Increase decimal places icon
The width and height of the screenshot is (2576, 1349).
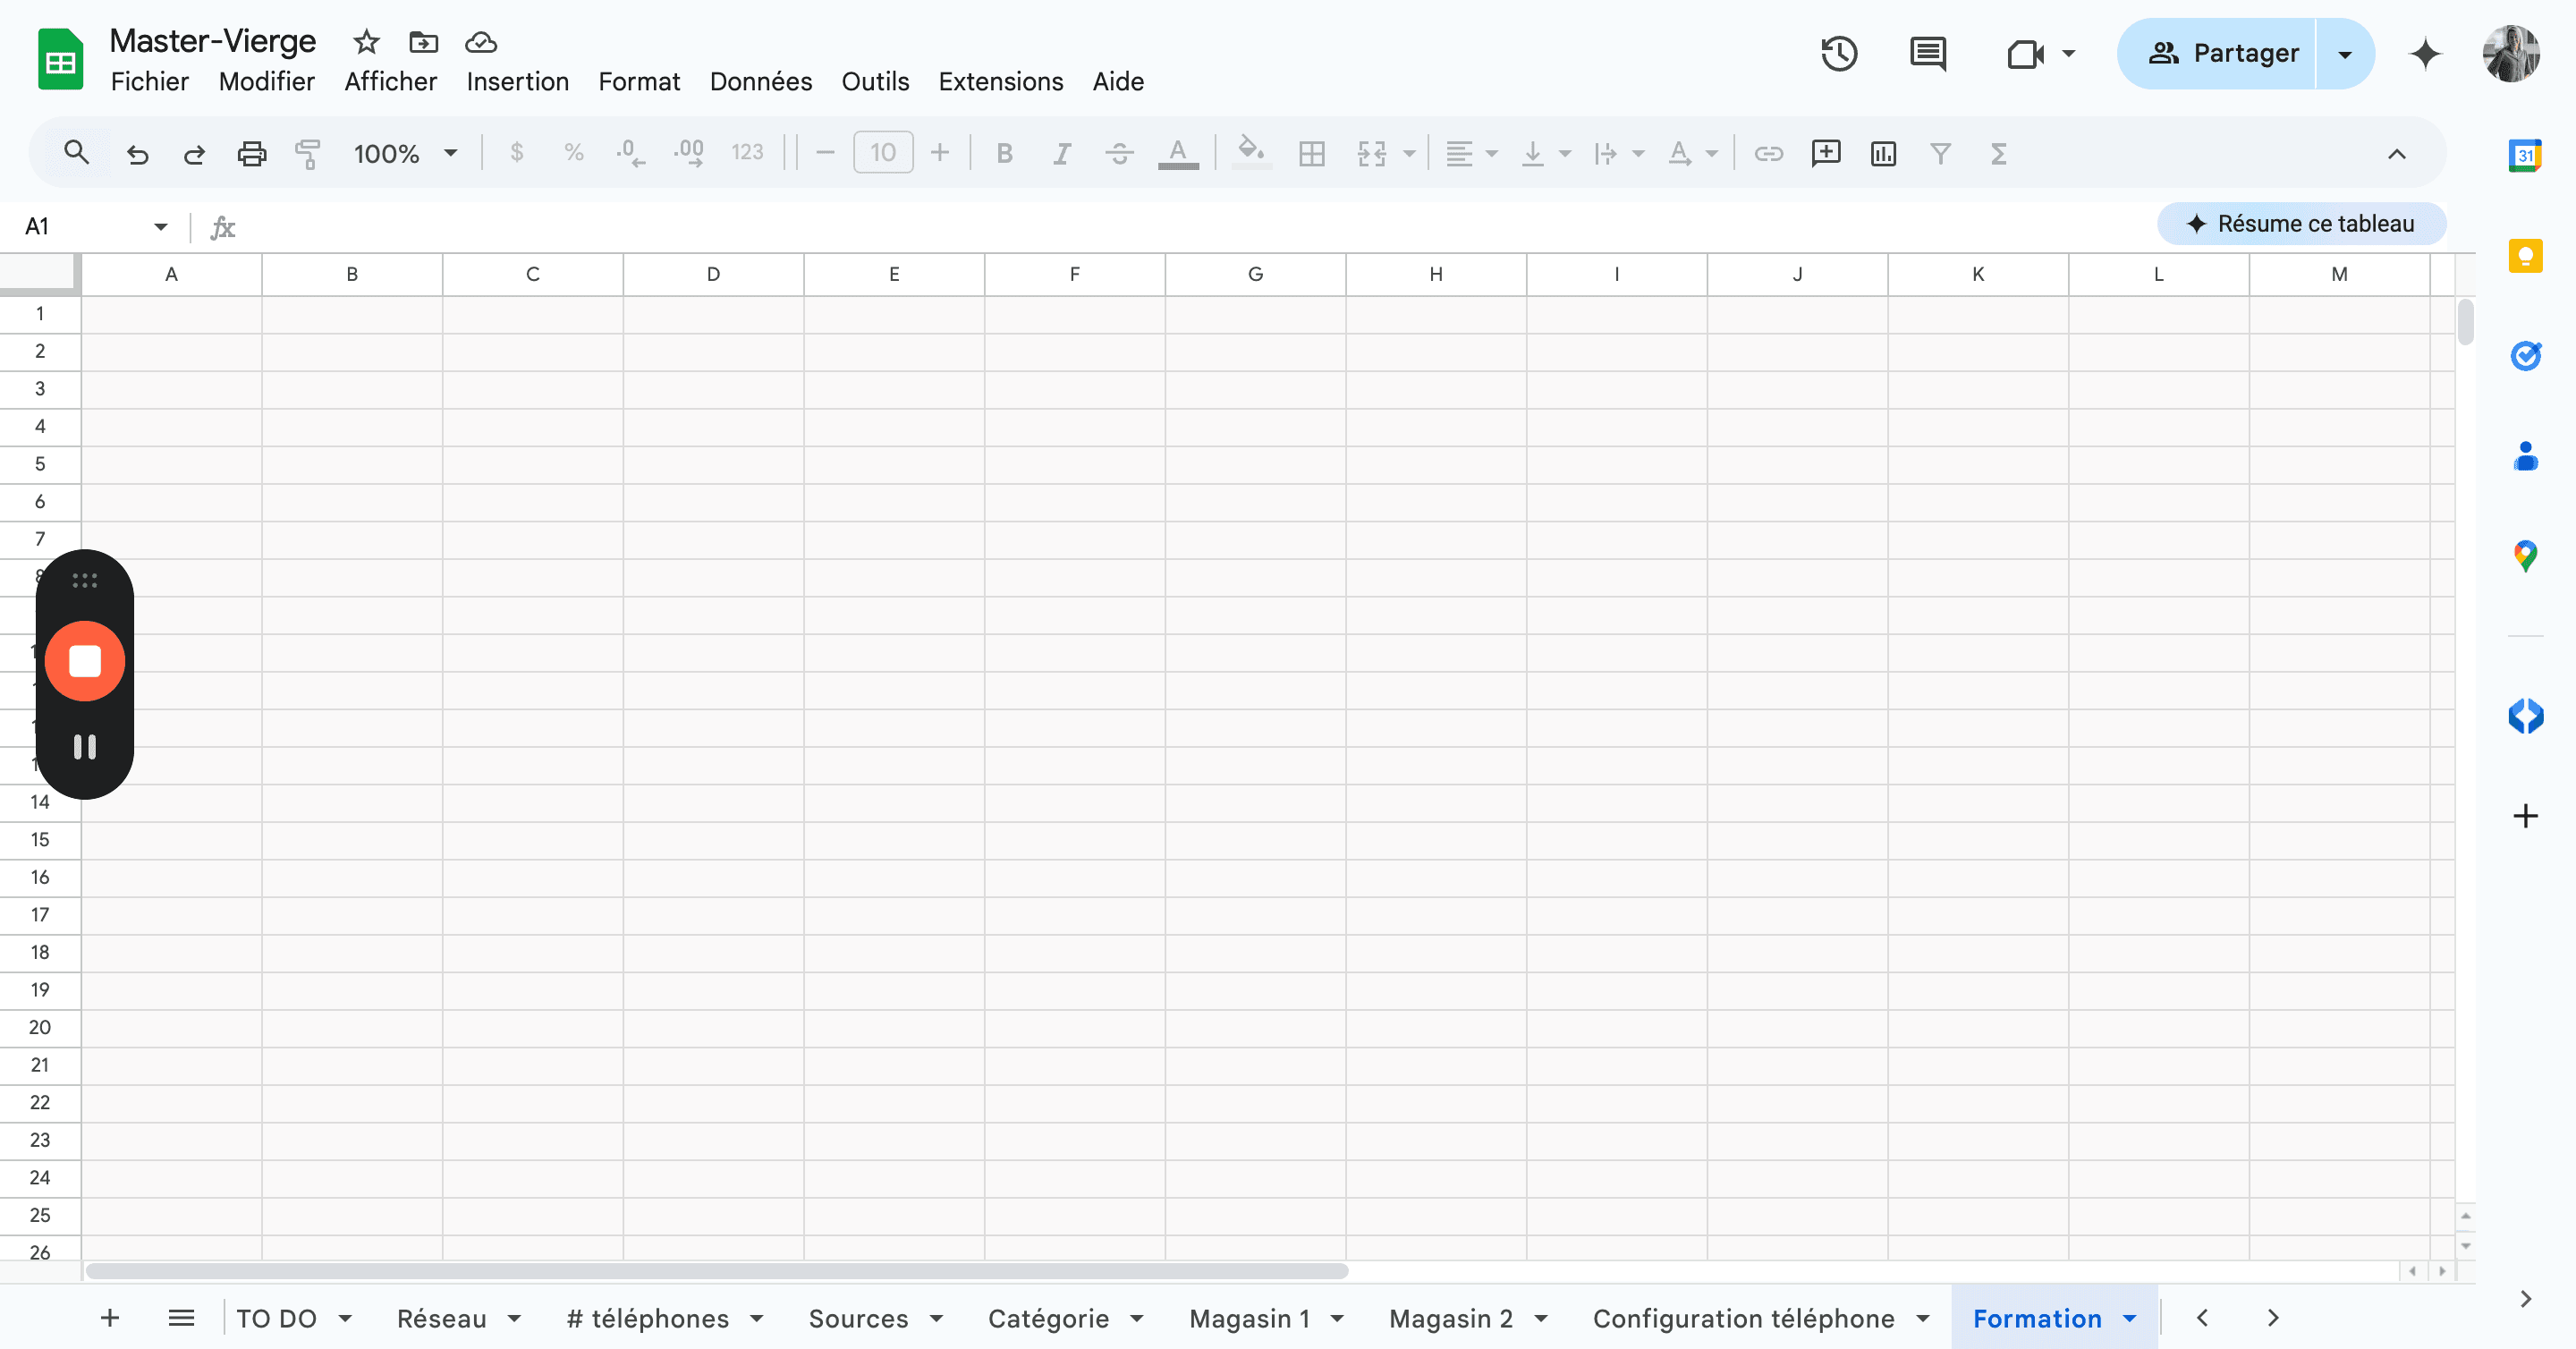(x=689, y=153)
